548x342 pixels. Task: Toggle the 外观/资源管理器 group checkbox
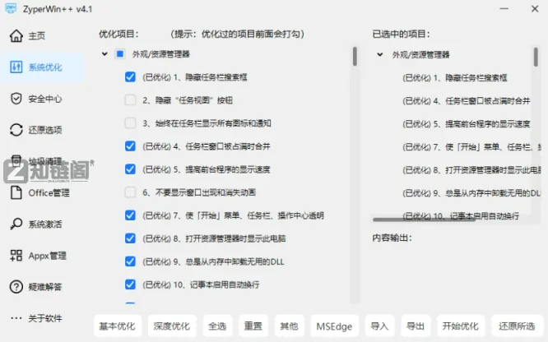tap(120, 53)
